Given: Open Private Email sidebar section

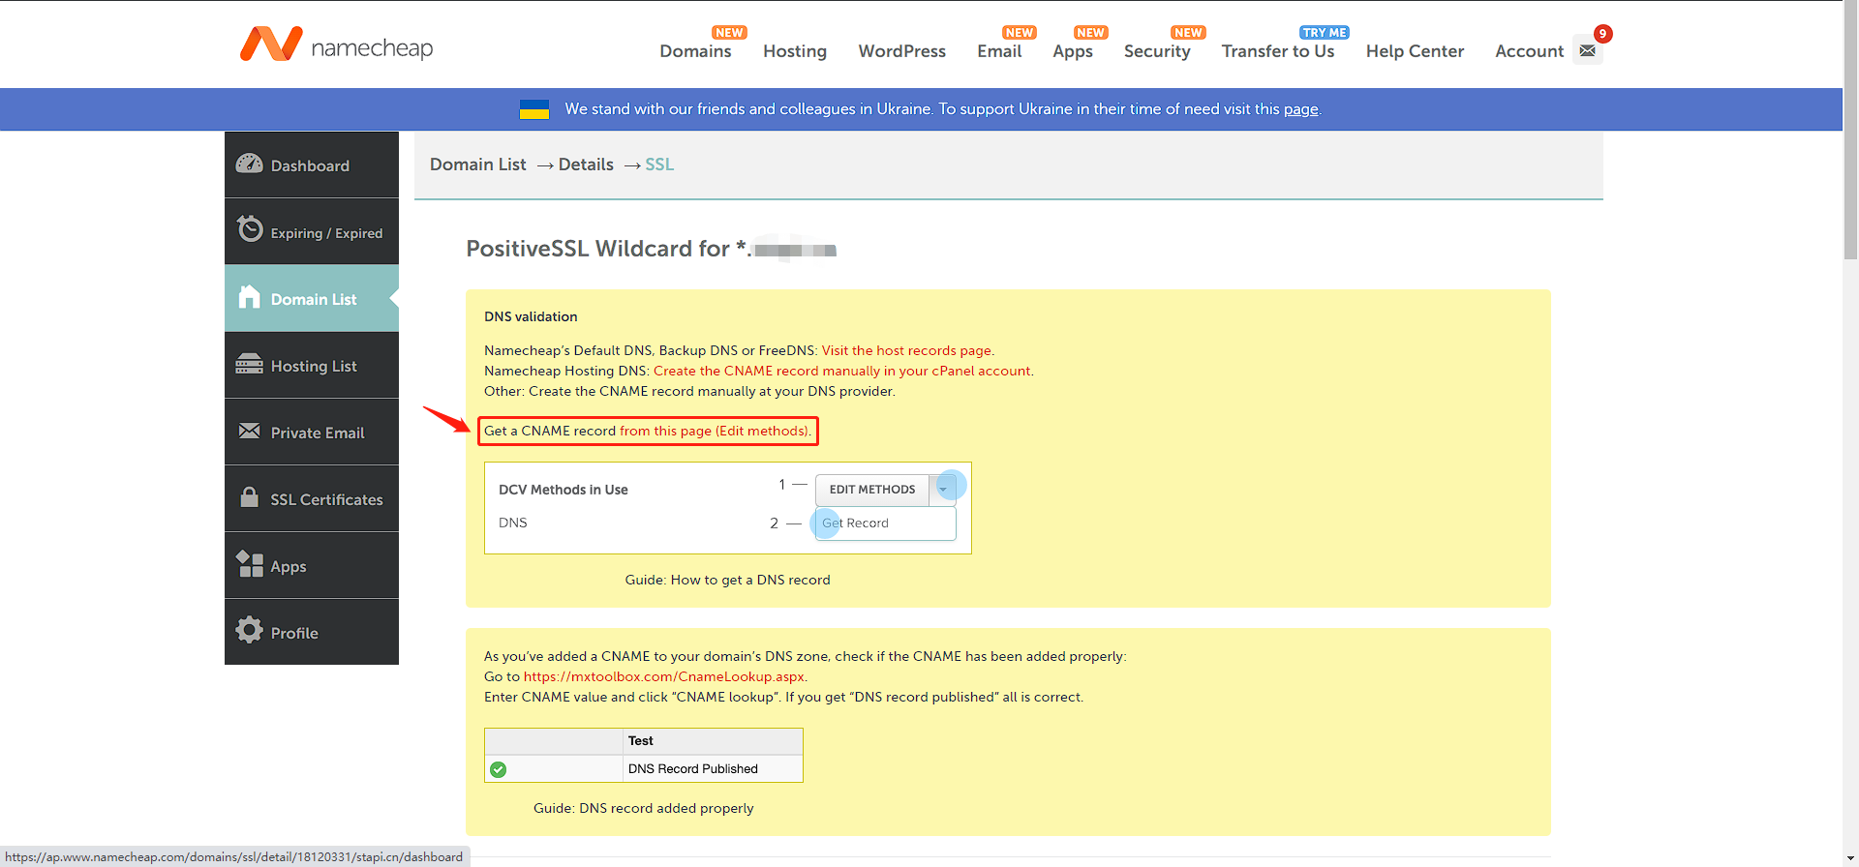Looking at the screenshot, I should point(312,432).
